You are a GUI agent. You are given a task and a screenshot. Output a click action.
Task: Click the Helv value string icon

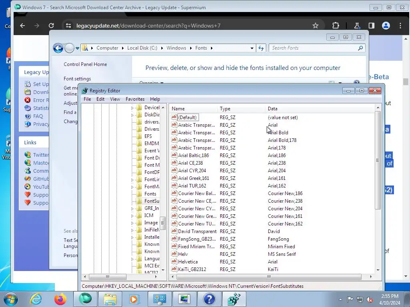tap(174, 254)
